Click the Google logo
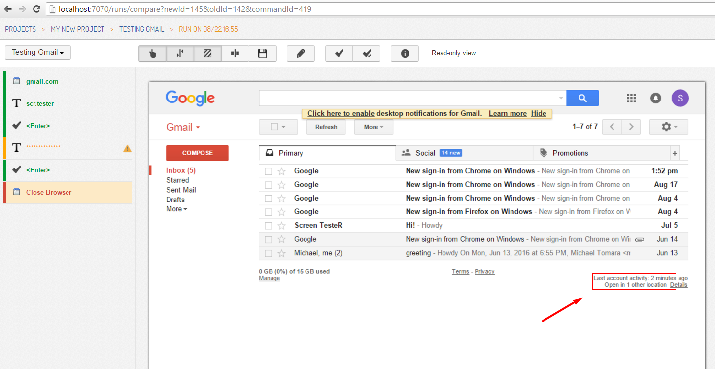The width and height of the screenshot is (715, 369). (190, 98)
